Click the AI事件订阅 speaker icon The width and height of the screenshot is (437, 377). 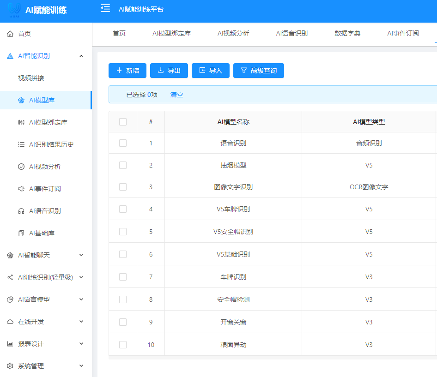[x=20, y=188]
